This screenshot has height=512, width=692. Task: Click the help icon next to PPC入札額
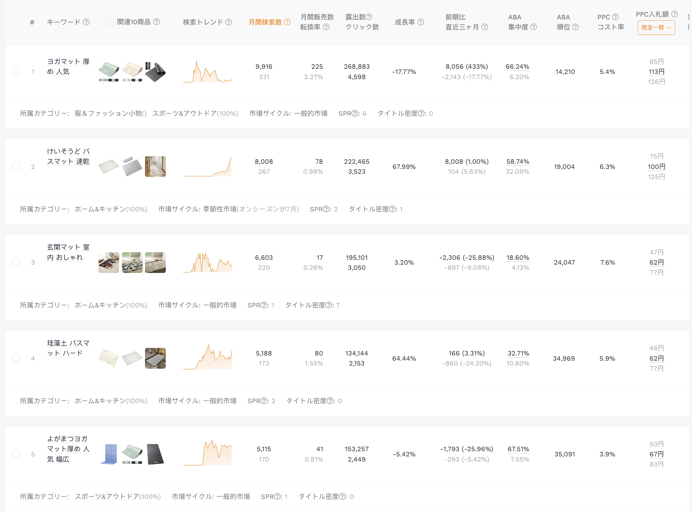point(674,14)
